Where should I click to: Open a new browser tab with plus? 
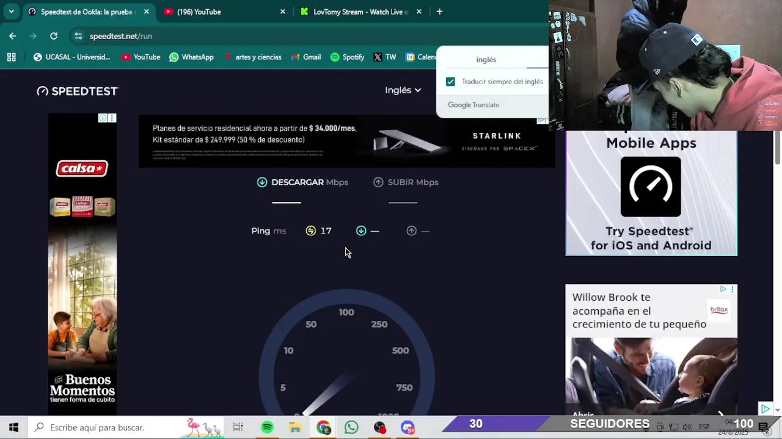(x=439, y=12)
